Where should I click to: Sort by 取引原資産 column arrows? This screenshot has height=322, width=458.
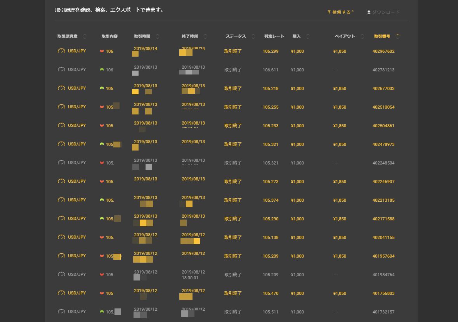point(85,36)
